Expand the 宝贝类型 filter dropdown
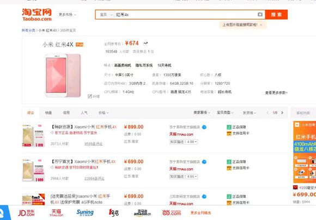The image size is (316, 220). [225, 112]
